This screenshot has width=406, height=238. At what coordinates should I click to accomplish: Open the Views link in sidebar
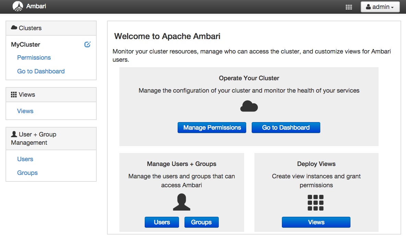coord(25,111)
